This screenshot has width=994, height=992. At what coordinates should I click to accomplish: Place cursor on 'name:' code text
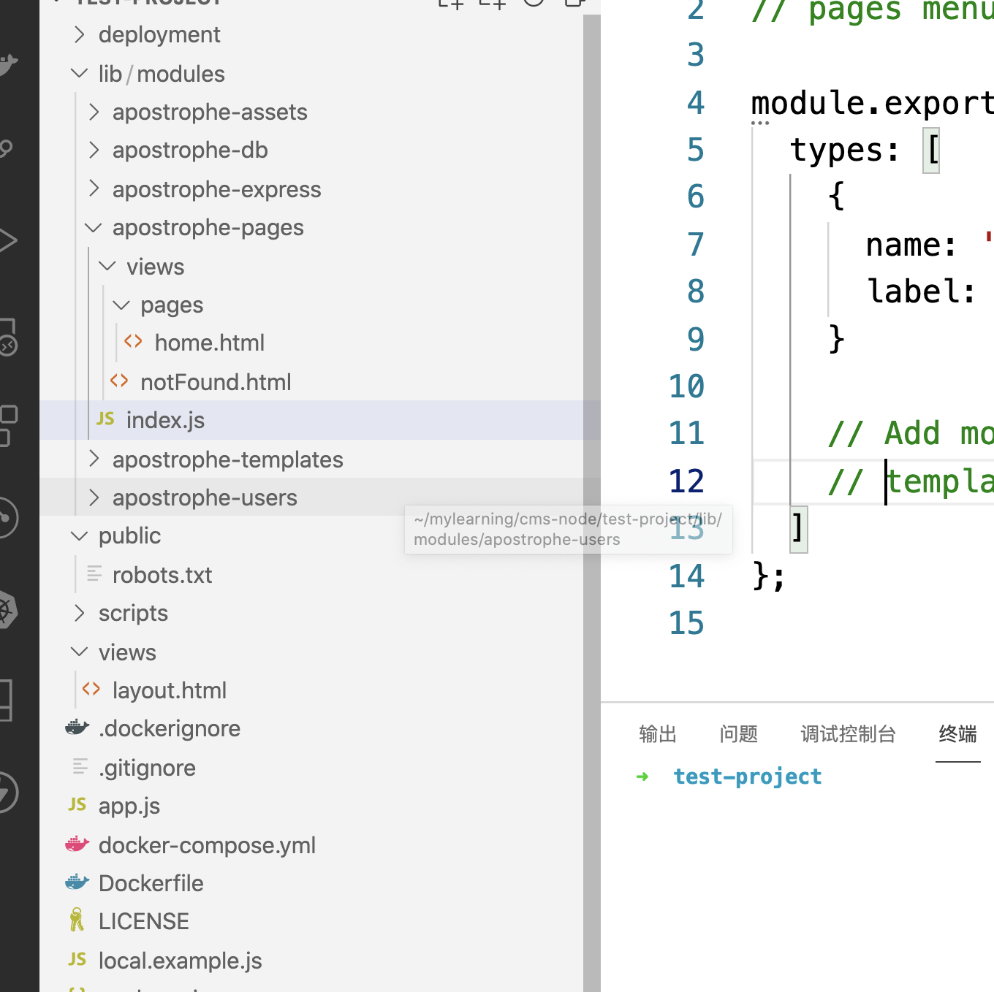(911, 245)
